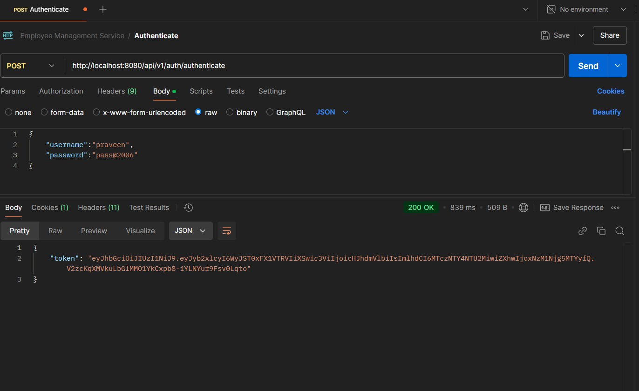Click the Employee Management Service breadcrumb
639x391 pixels.
pyautogui.click(x=72, y=35)
